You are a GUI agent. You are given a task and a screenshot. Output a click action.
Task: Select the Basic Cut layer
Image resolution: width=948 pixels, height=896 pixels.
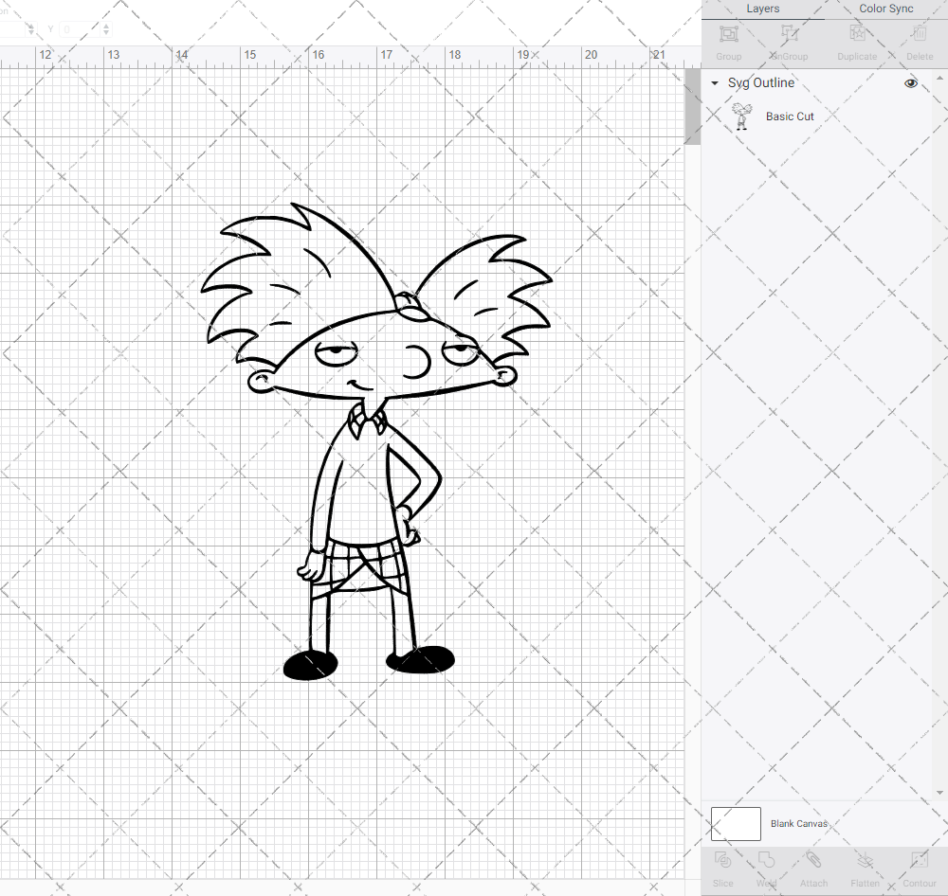pos(790,116)
